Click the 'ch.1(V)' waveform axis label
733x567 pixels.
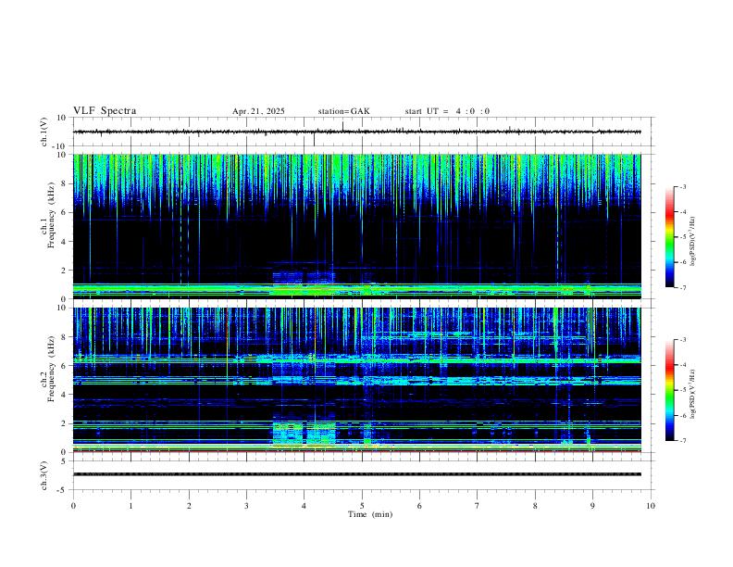pyautogui.click(x=44, y=132)
